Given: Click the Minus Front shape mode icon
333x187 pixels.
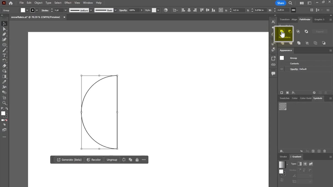Looking at the screenshot, I should 290,32.
